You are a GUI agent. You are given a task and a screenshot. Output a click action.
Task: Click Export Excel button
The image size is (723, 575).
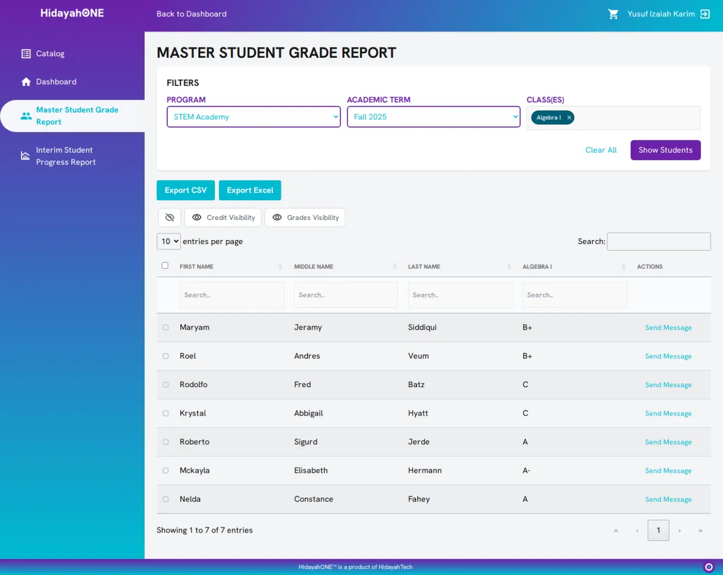tap(250, 190)
